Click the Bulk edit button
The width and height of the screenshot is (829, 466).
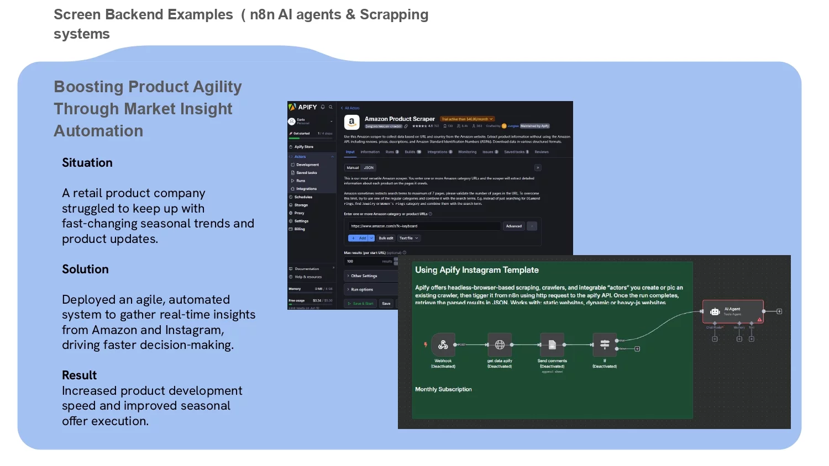[386, 238]
